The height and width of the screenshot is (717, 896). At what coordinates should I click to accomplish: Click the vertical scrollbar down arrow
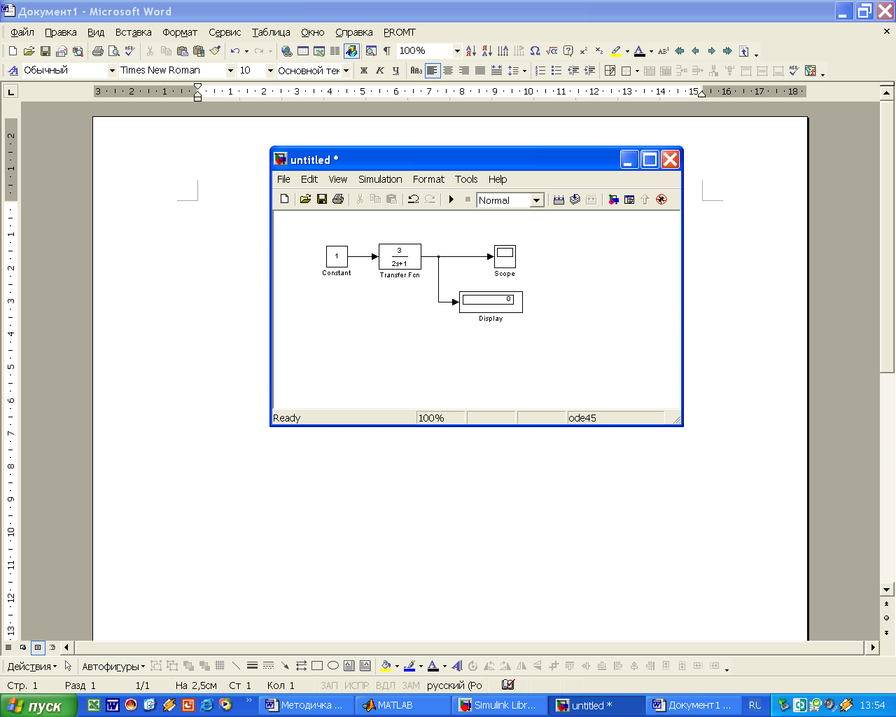click(887, 590)
